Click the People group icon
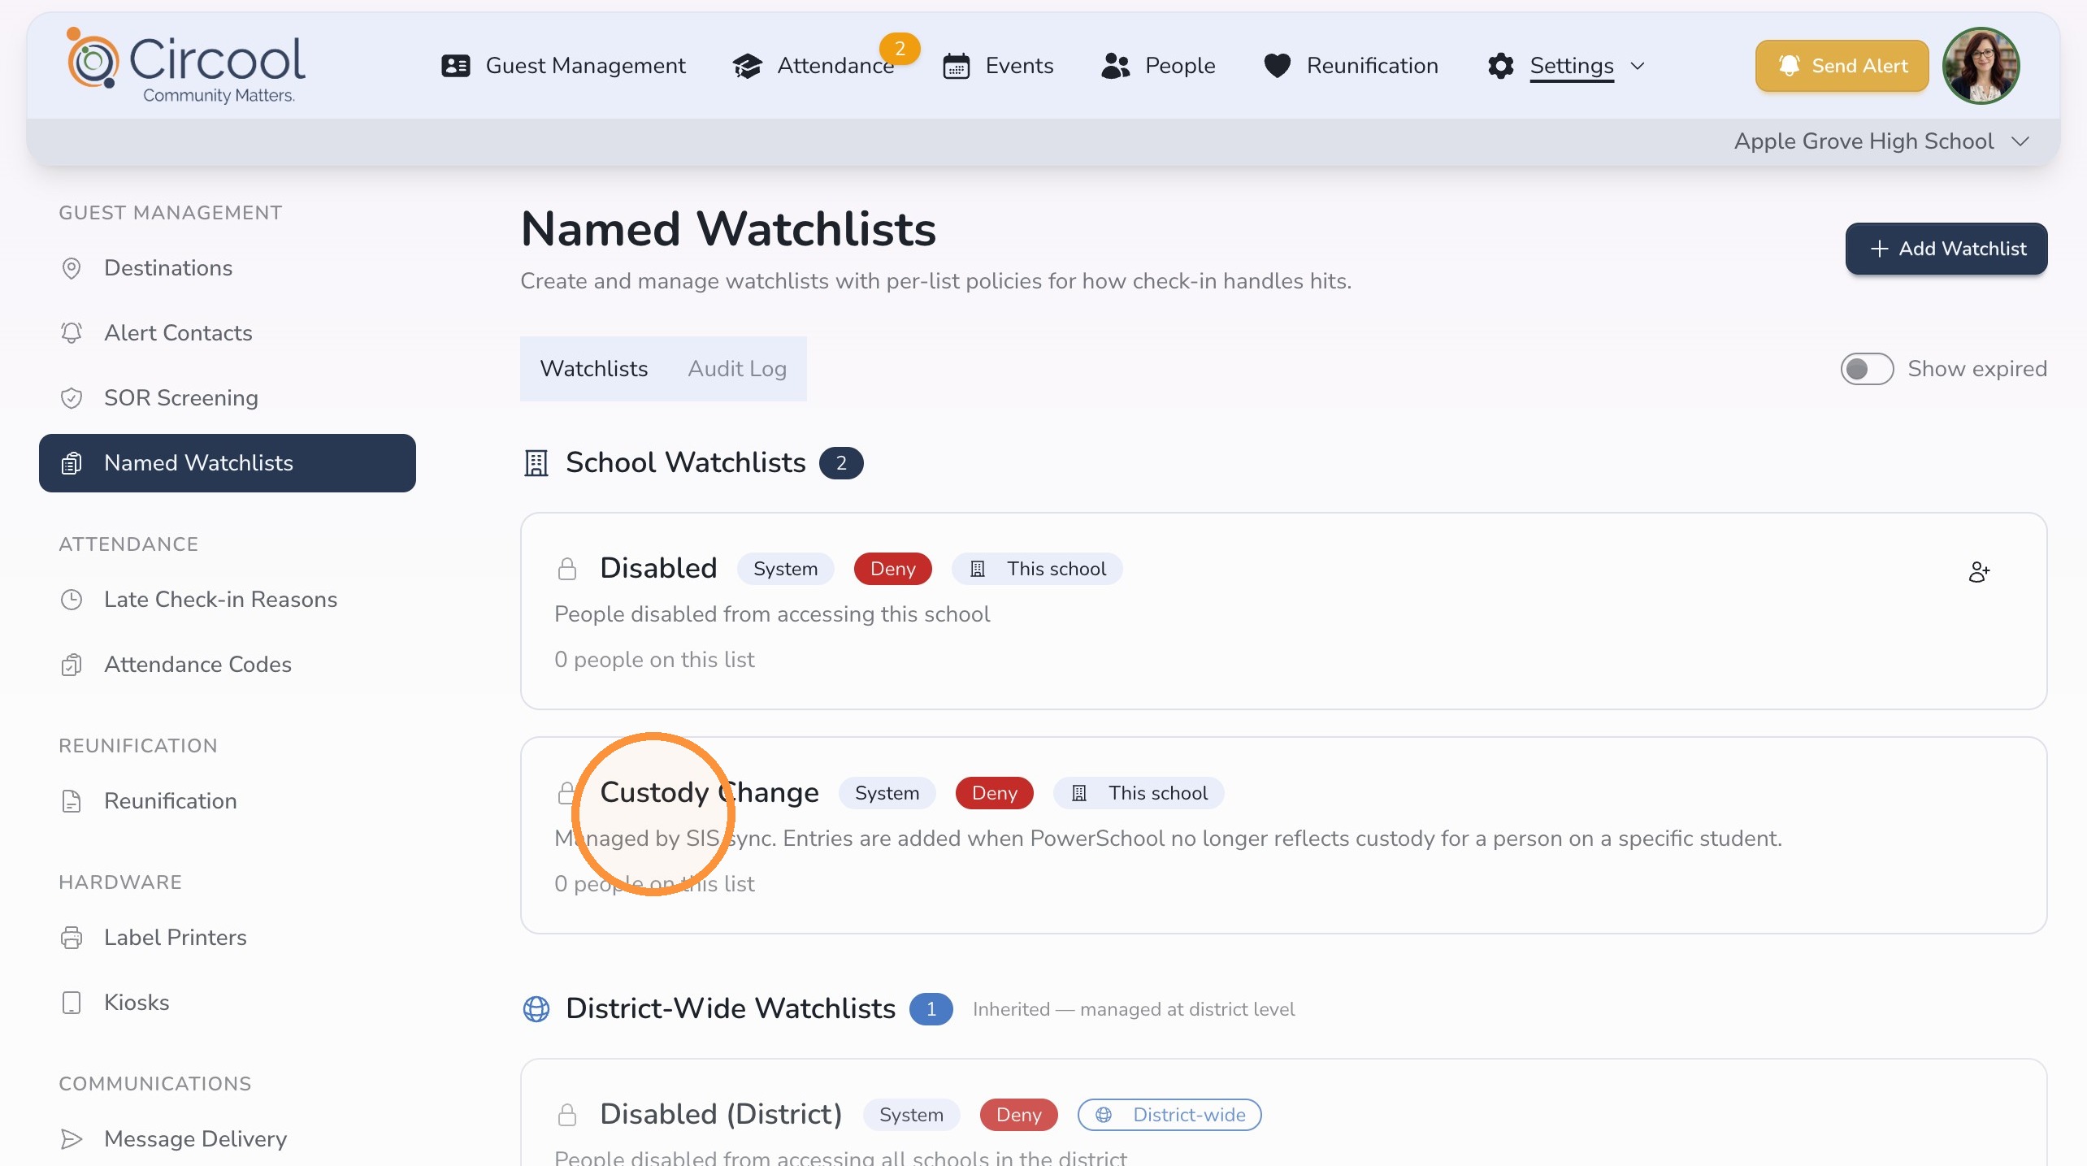The image size is (2087, 1166). pos(1116,66)
